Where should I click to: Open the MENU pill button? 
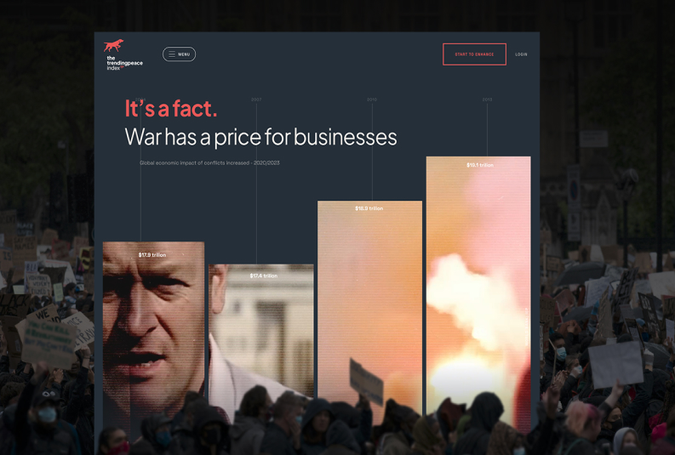tap(179, 54)
